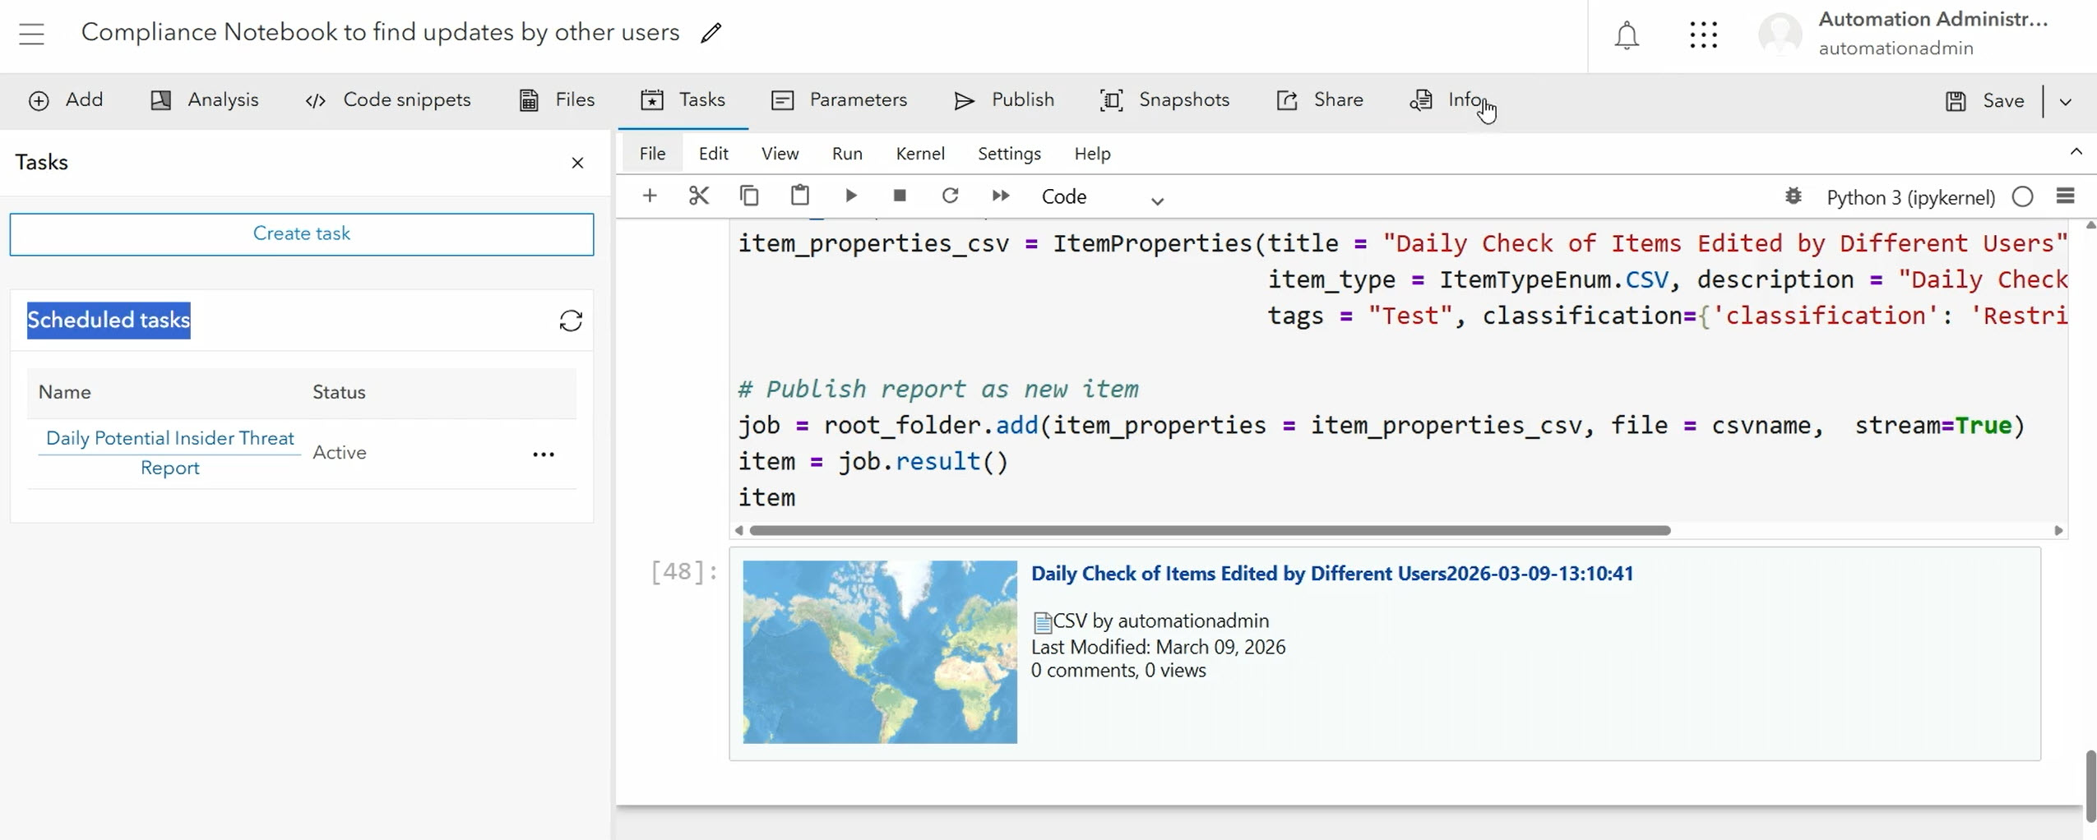2097x840 pixels.
Task: Restart the kernel
Action: click(x=950, y=196)
